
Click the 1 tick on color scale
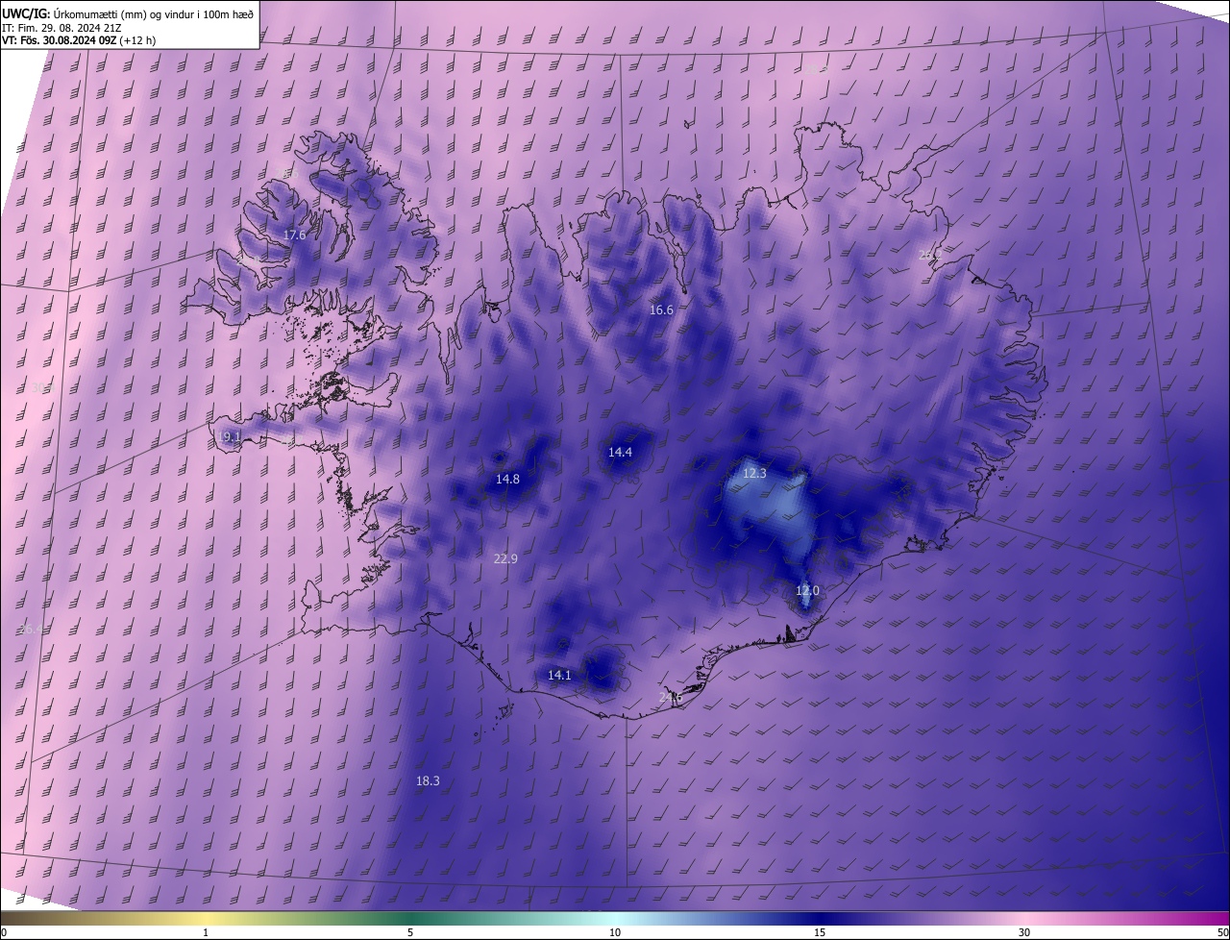tap(206, 932)
